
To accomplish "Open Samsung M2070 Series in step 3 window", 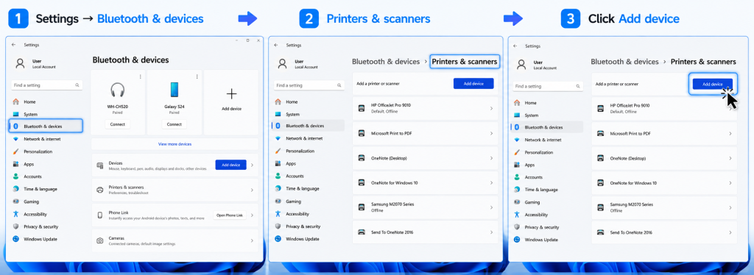I will point(664,208).
